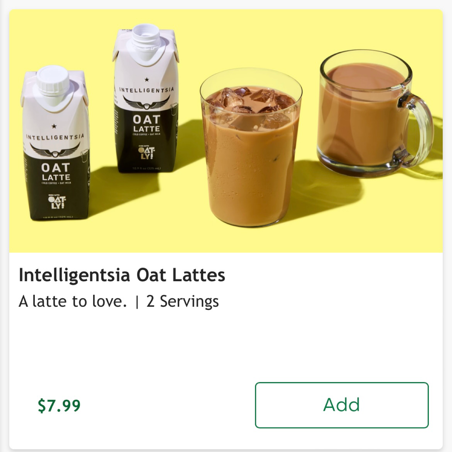The width and height of the screenshot is (452, 452).
Task: Click the Oatly logo on the left carton
Action: [x=57, y=202]
